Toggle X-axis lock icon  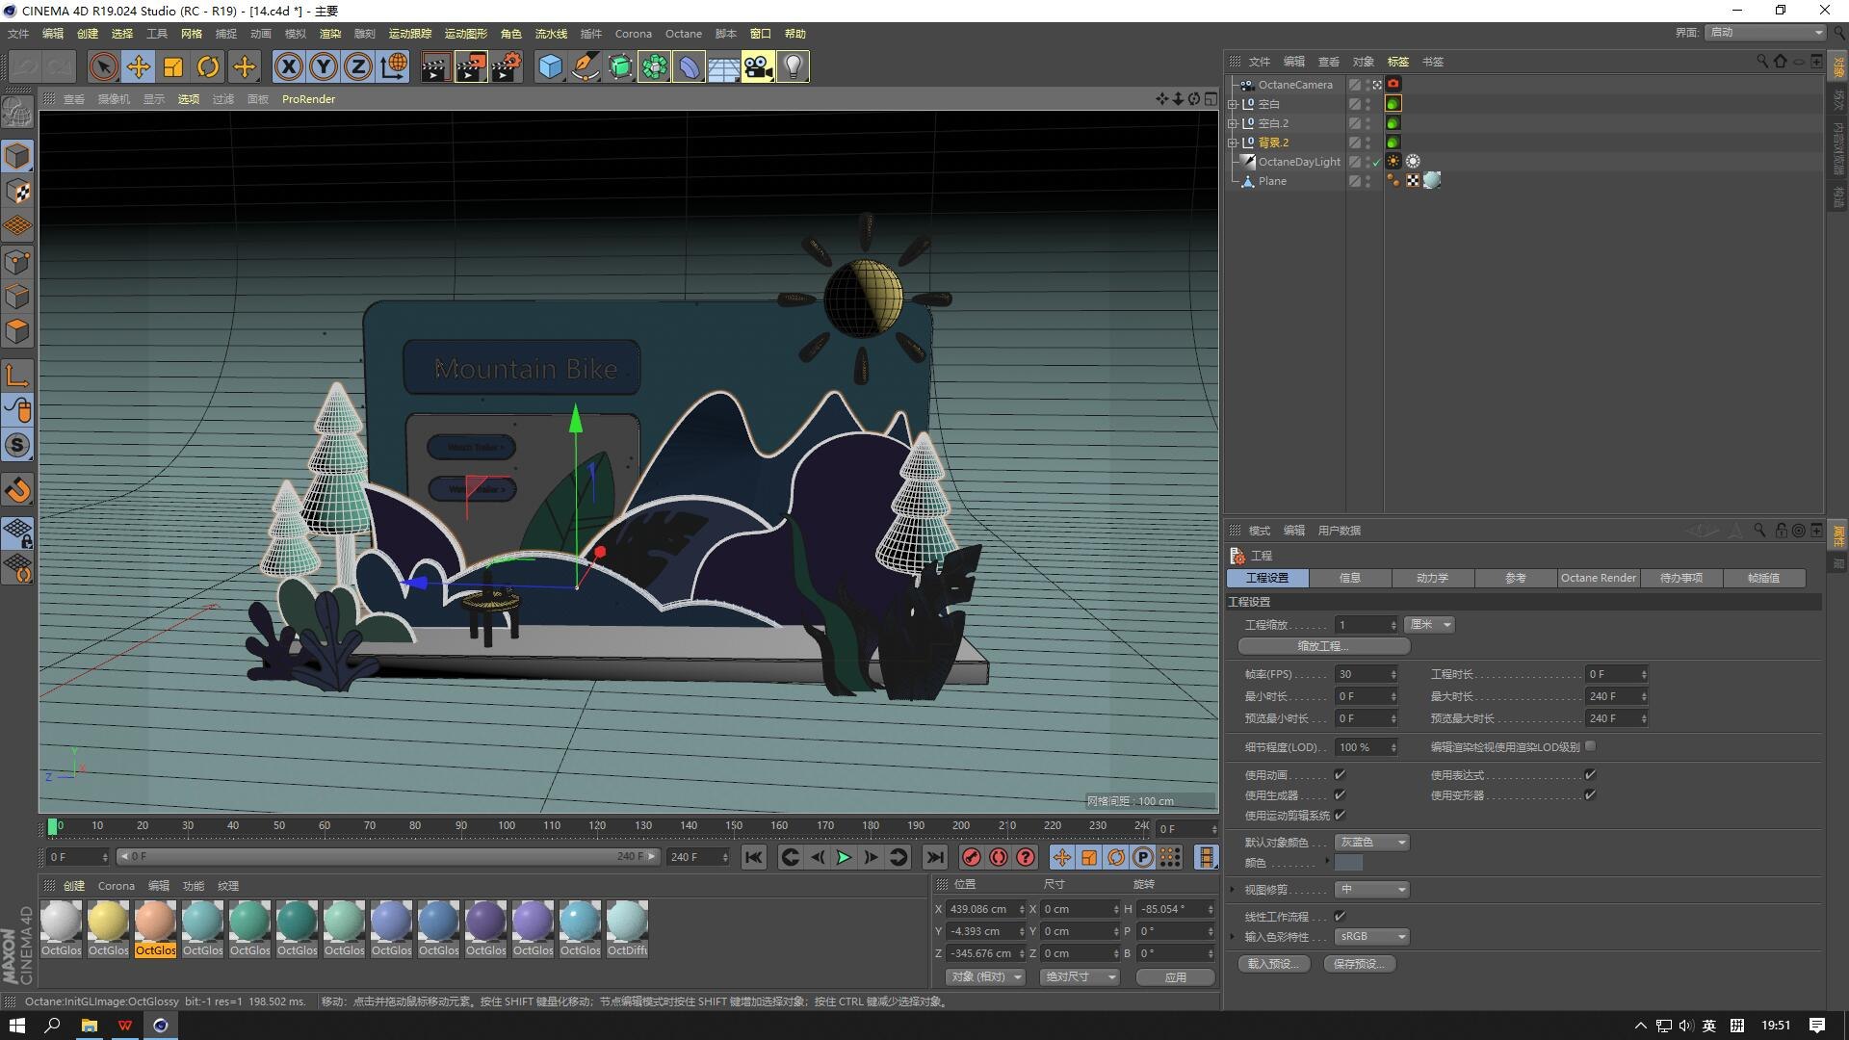click(x=288, y=66)
